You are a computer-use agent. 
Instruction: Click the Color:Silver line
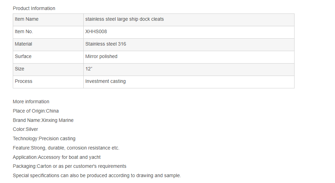pos(25,129)
